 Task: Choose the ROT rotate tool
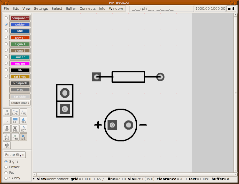pyautogui.click(x=23, y=129)
